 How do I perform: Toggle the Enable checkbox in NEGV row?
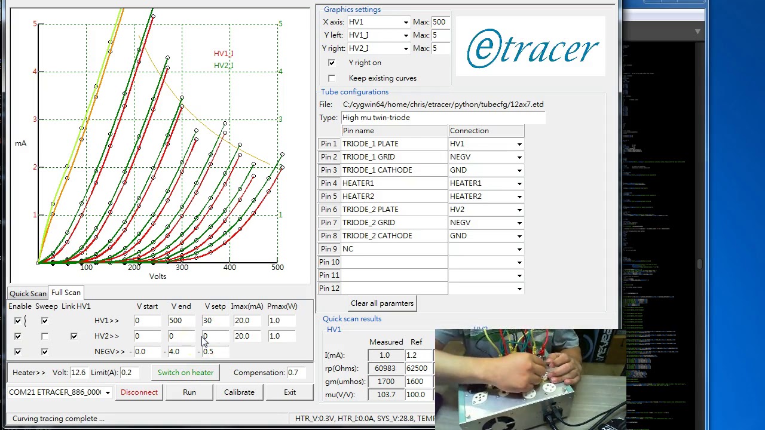click(x=18, y=352)
